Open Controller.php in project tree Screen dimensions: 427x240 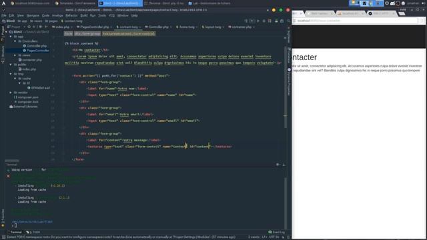(35, 46)
